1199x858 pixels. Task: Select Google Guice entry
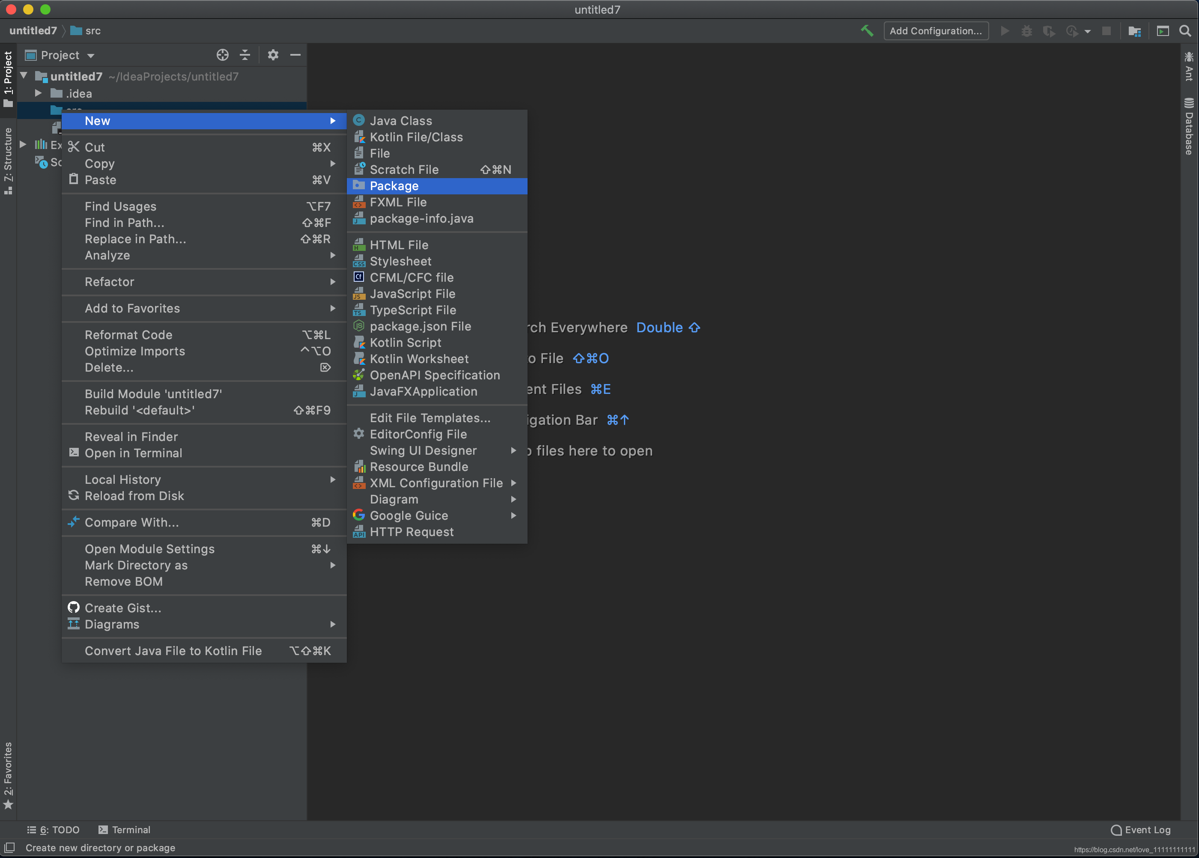click(x=436, y=515)
